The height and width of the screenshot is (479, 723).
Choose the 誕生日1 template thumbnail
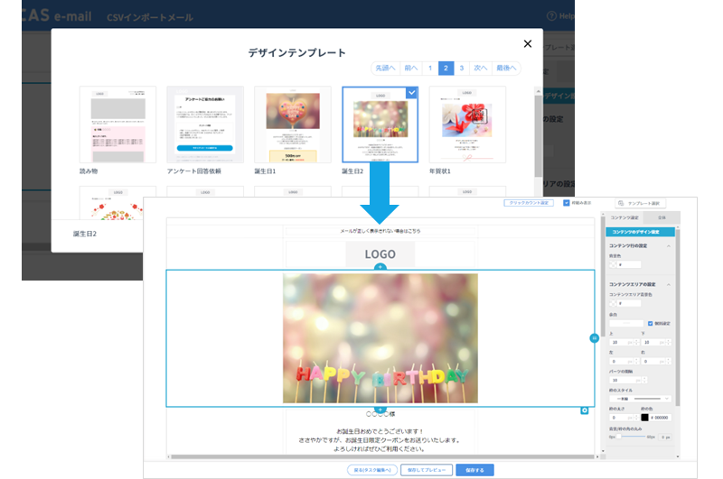[293, 124]
